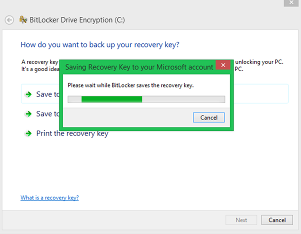Screen dimensions: 301x234
Task: Close the BitLocker wizard window with the top X
Action: pyautogui.click(x=291, y=2)
